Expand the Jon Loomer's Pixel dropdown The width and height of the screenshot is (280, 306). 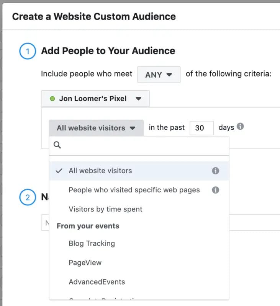139,98
